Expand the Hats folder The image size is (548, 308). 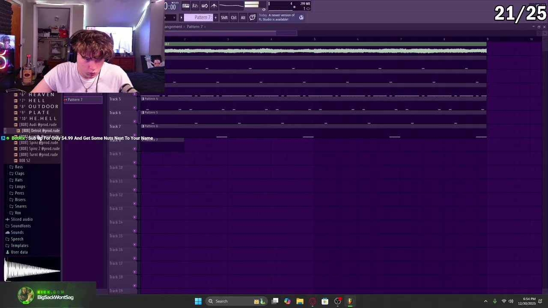[x=16, y=180]
